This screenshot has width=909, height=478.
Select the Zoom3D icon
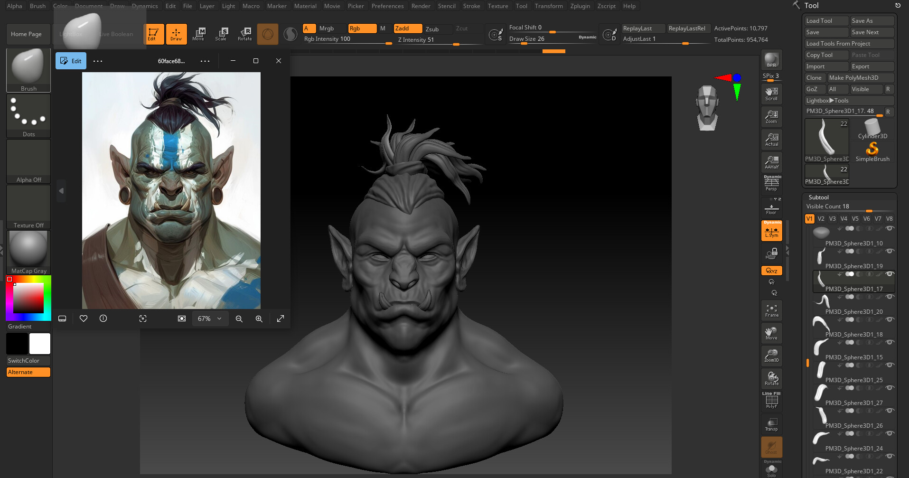click(771, 355)
